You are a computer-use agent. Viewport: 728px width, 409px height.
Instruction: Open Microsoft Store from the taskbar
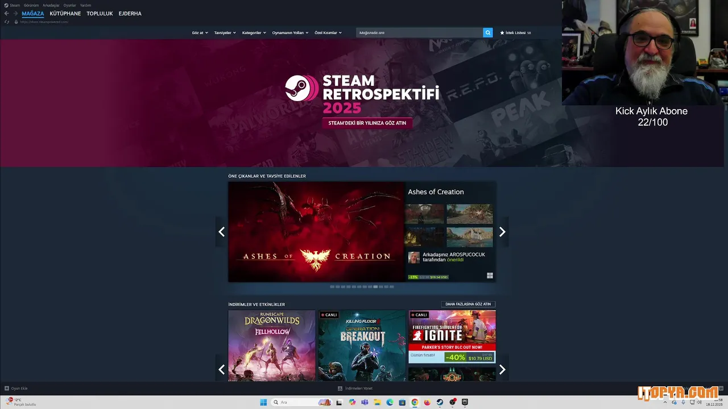(x=402, y=402)
